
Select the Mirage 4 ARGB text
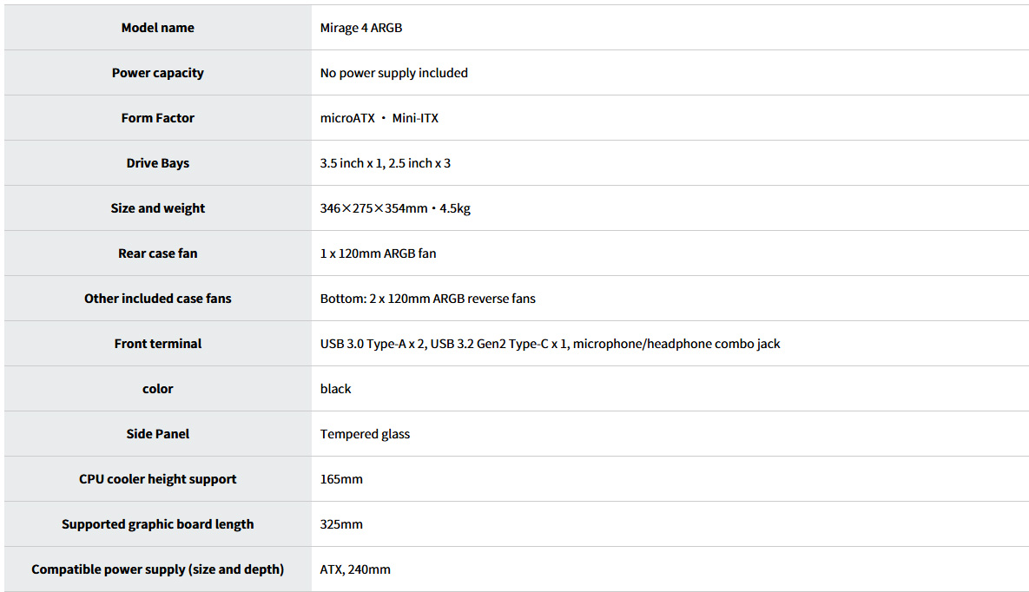361,28
